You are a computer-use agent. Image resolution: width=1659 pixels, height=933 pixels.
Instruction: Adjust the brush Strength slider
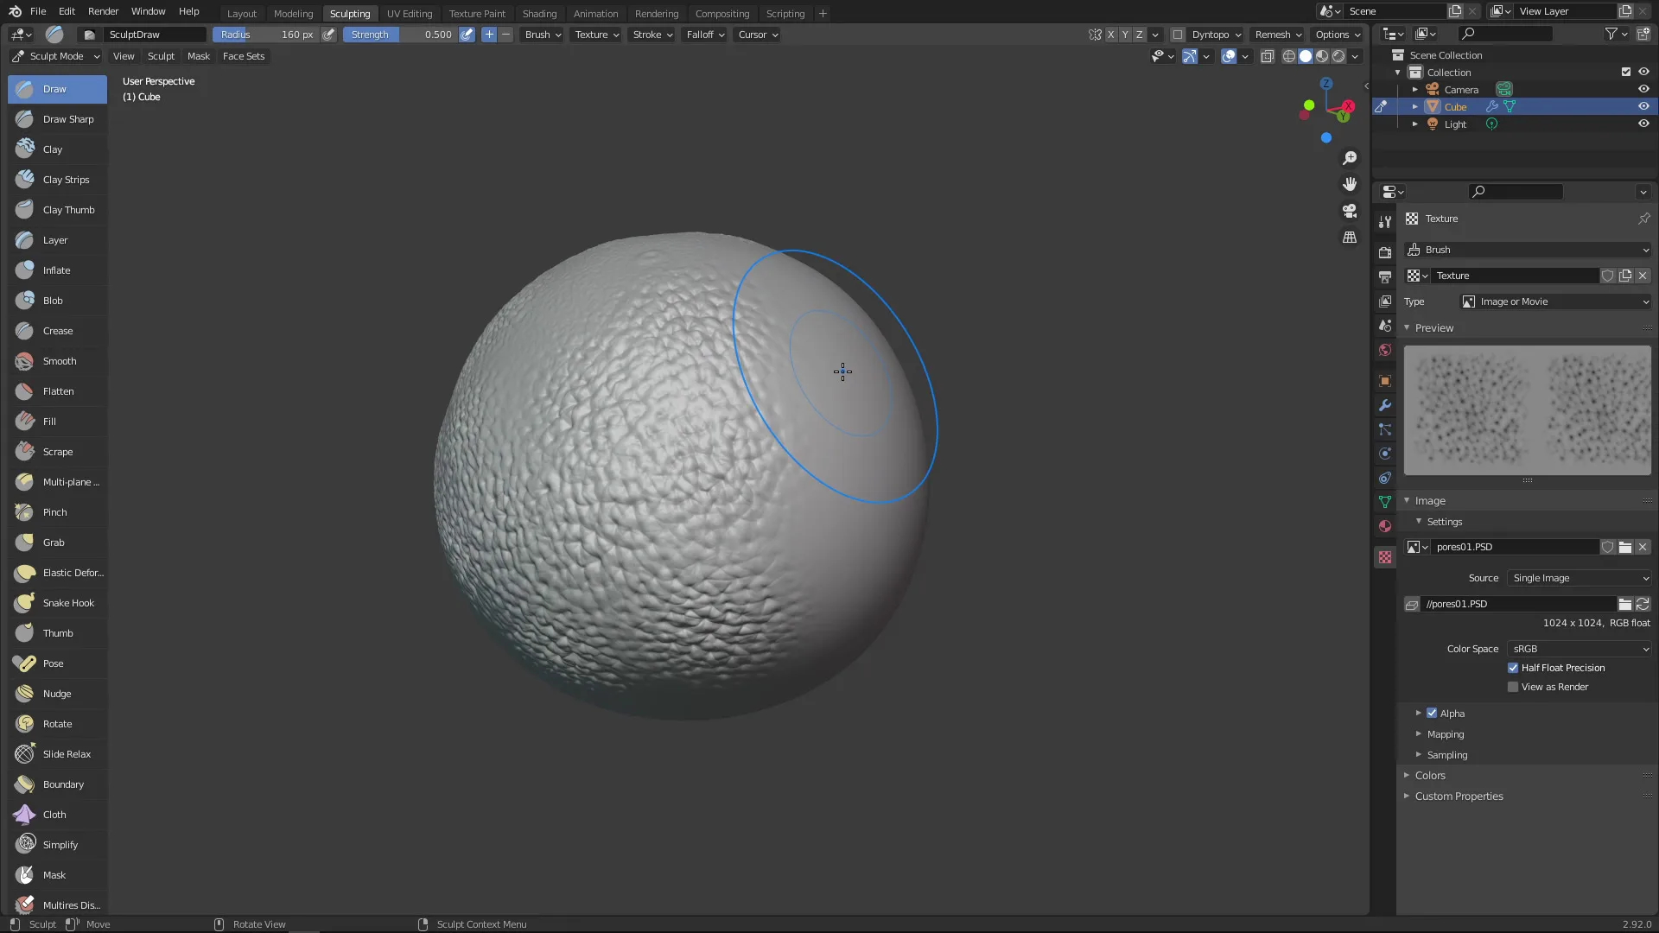[400, 35]
